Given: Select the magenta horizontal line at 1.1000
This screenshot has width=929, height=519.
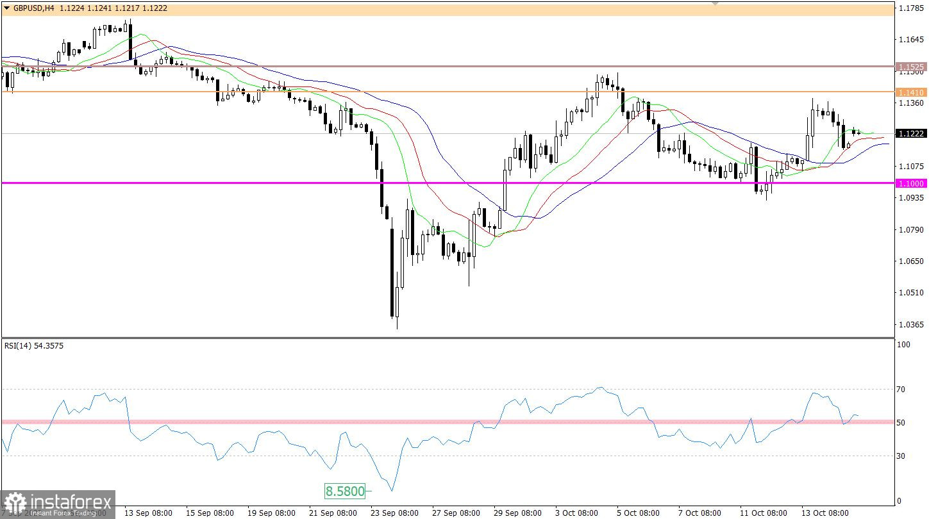Looking at the screenshot, I should 448,183.
